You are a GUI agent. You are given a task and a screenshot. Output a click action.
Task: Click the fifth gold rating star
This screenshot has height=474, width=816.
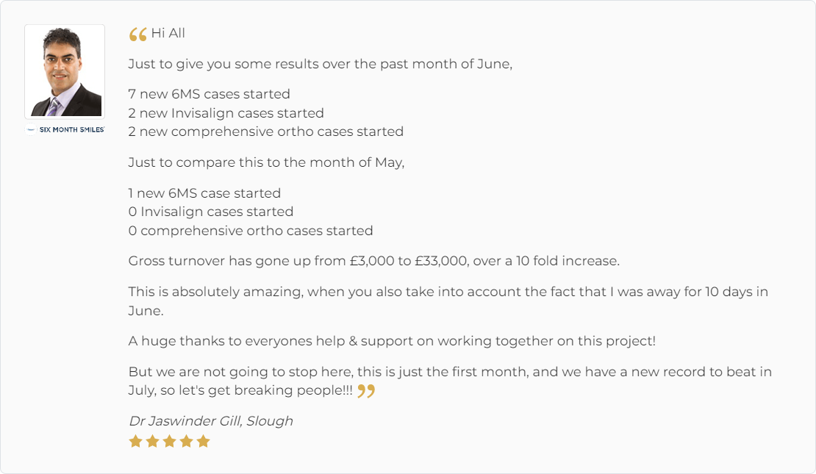coord(204,441)
